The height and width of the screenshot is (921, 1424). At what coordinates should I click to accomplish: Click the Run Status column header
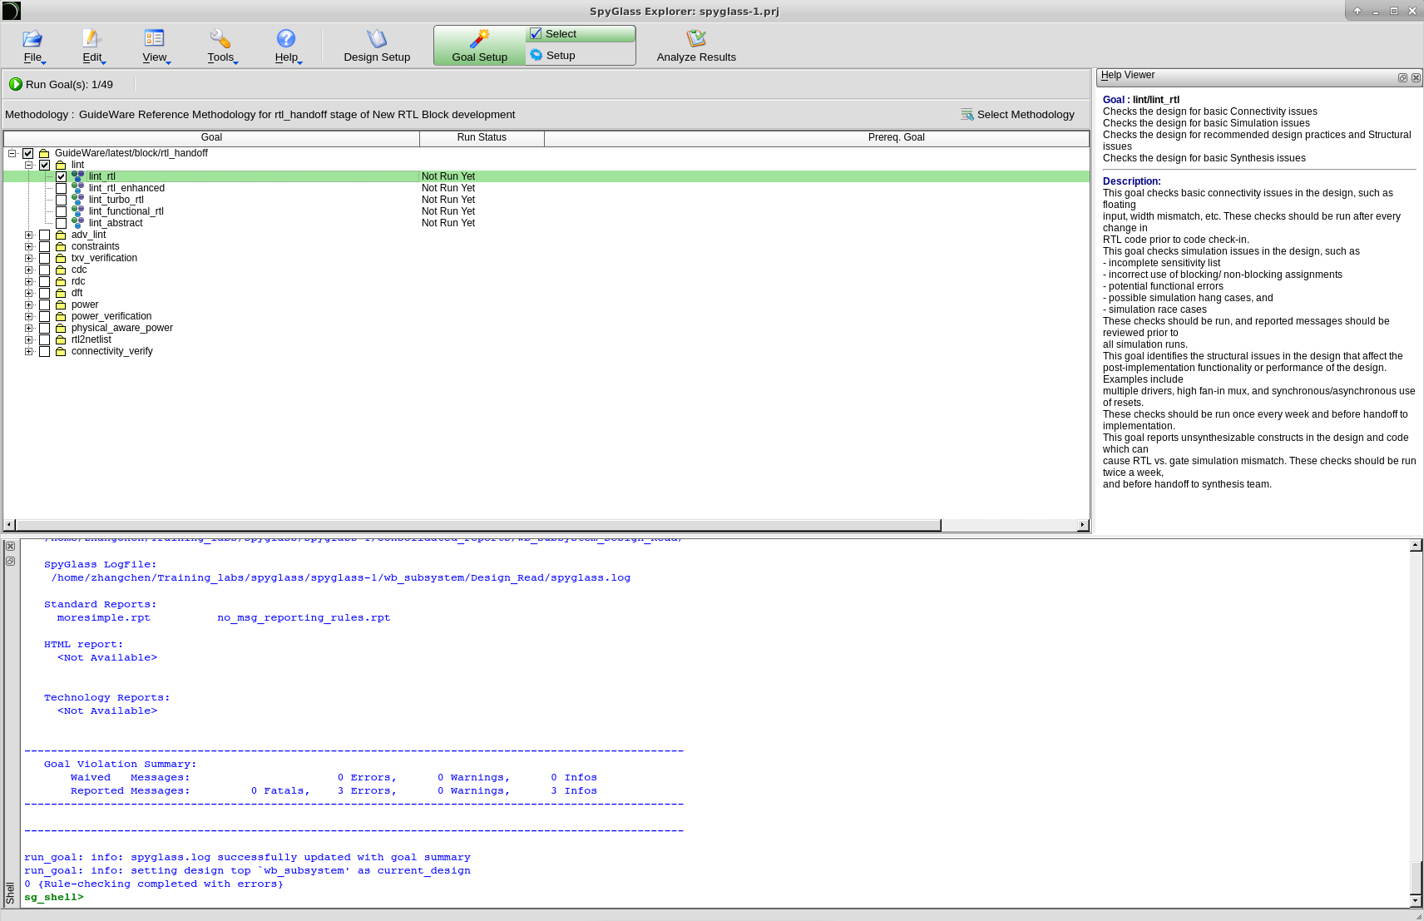(x=482, y=138)
